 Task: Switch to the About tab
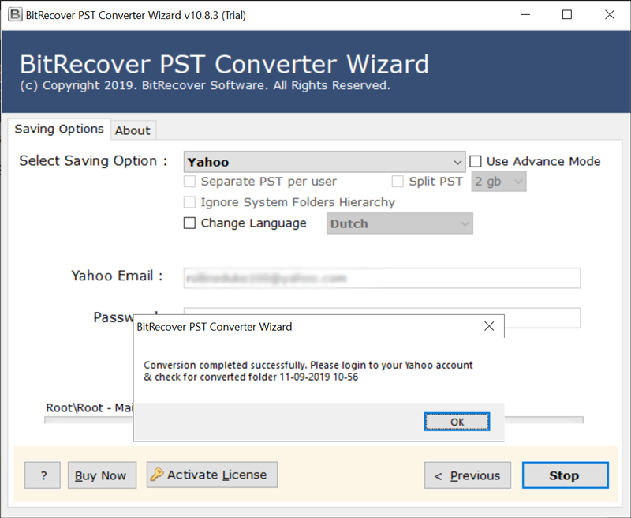[133, 130]
